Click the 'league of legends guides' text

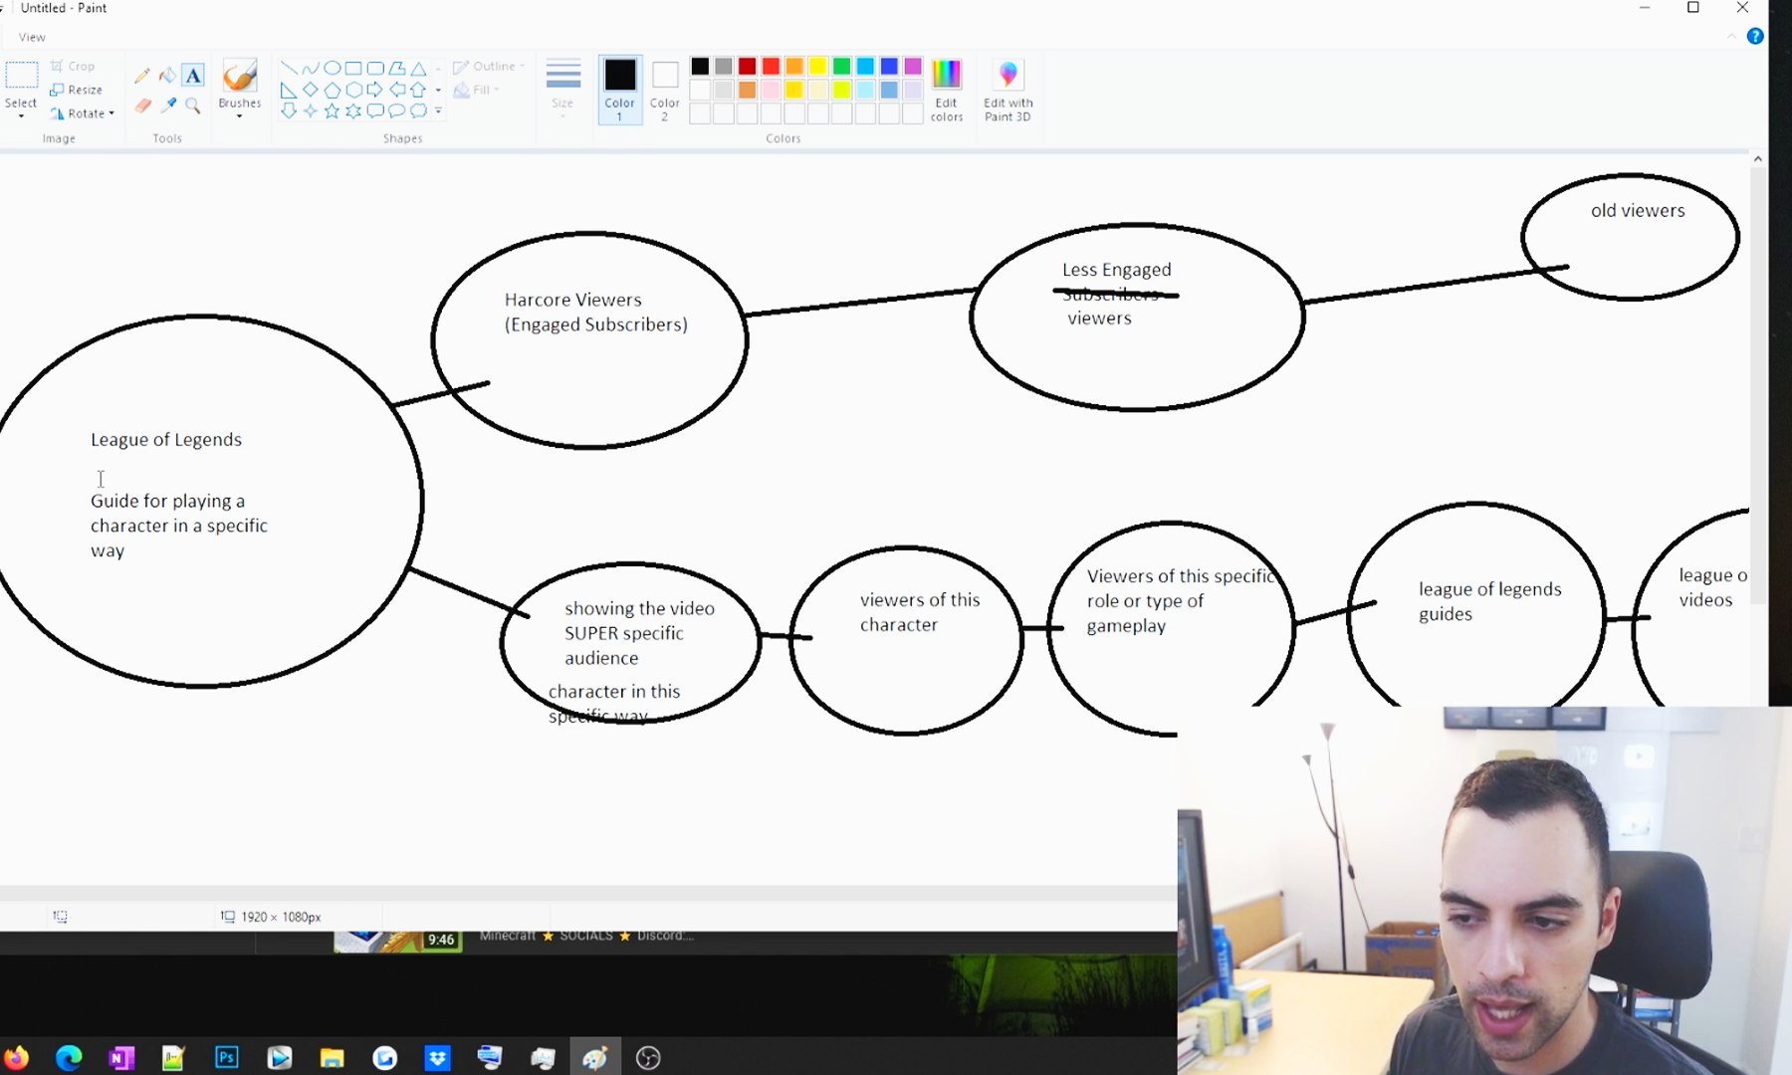[x=1489, y=601]
